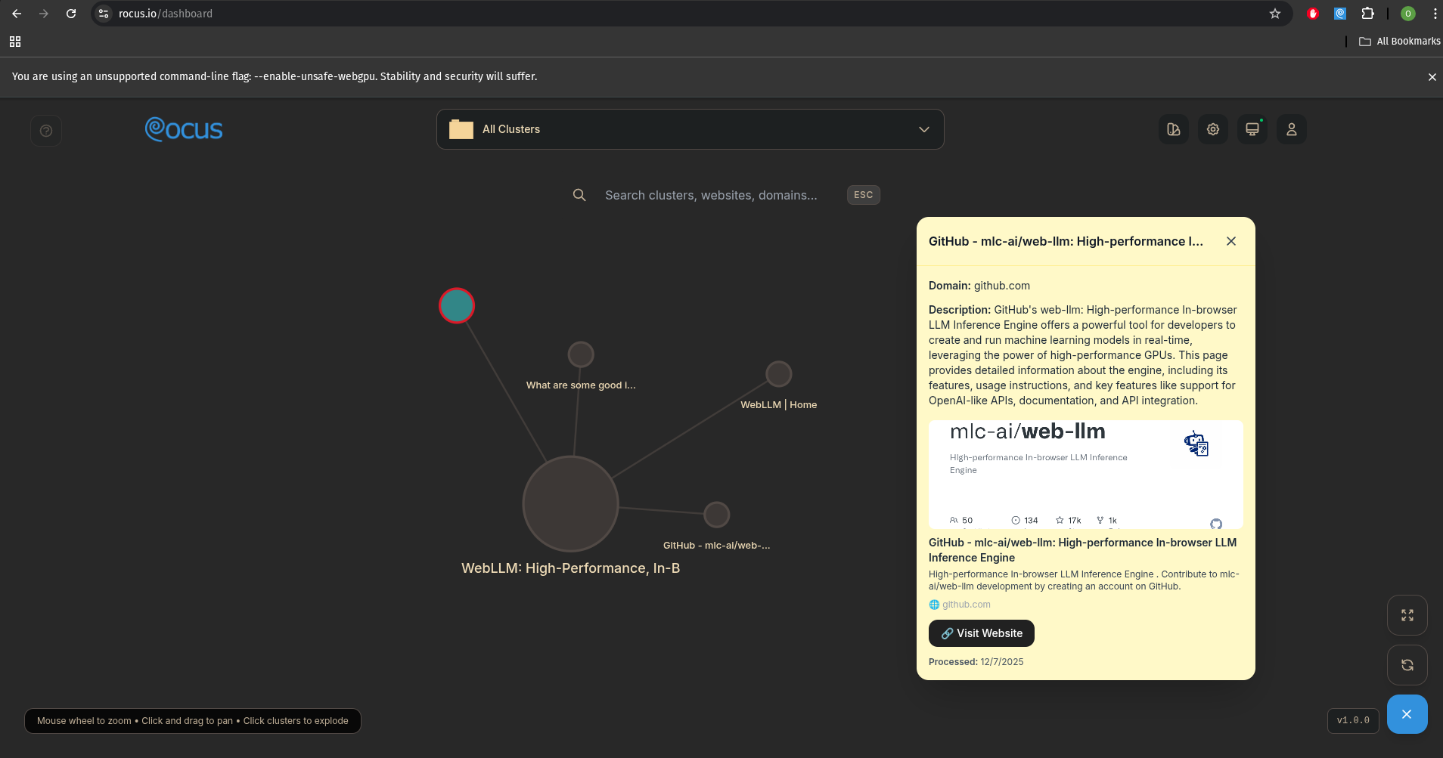Select the 'What are some good l...' node
The image size is (1443, 758).
[x=581, y=354]
